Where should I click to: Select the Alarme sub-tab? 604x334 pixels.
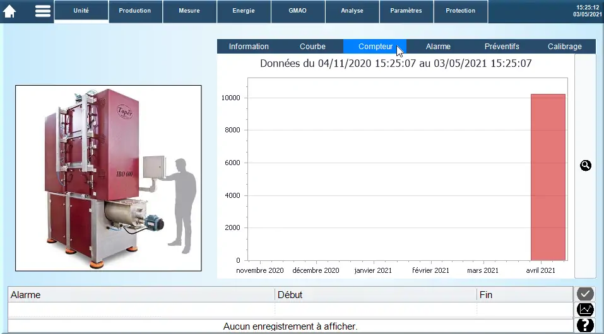tap(438, 47)
